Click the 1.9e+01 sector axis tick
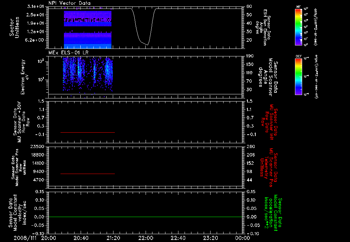The width and height of the screenshot is (350, 242). click(x=36, y=23)
